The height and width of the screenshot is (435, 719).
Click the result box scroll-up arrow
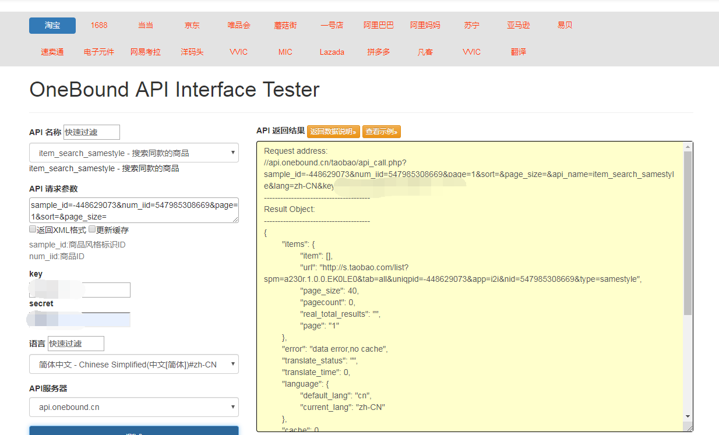tap(688, 147)
